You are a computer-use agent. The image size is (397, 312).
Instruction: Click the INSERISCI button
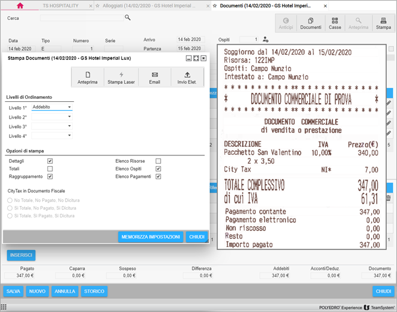21,255
